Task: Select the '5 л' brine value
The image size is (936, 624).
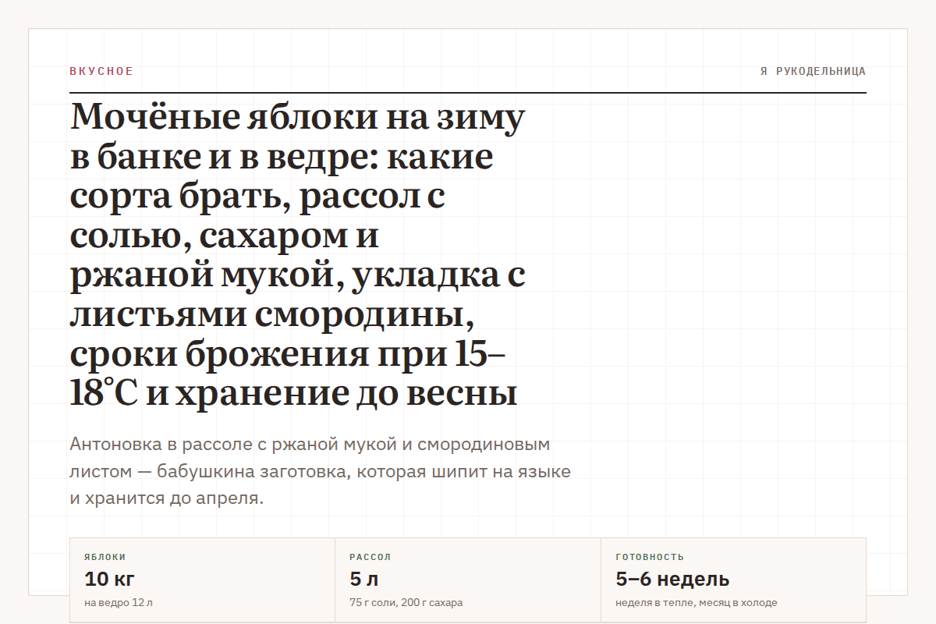Action: pyautogui.click(x=364, y=580)
